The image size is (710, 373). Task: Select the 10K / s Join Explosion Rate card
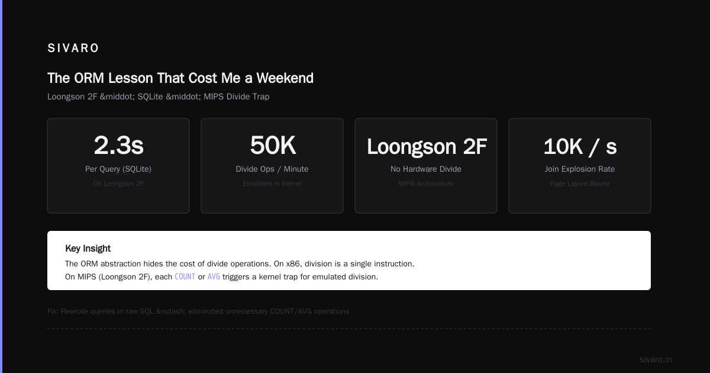tap(580, 166)
